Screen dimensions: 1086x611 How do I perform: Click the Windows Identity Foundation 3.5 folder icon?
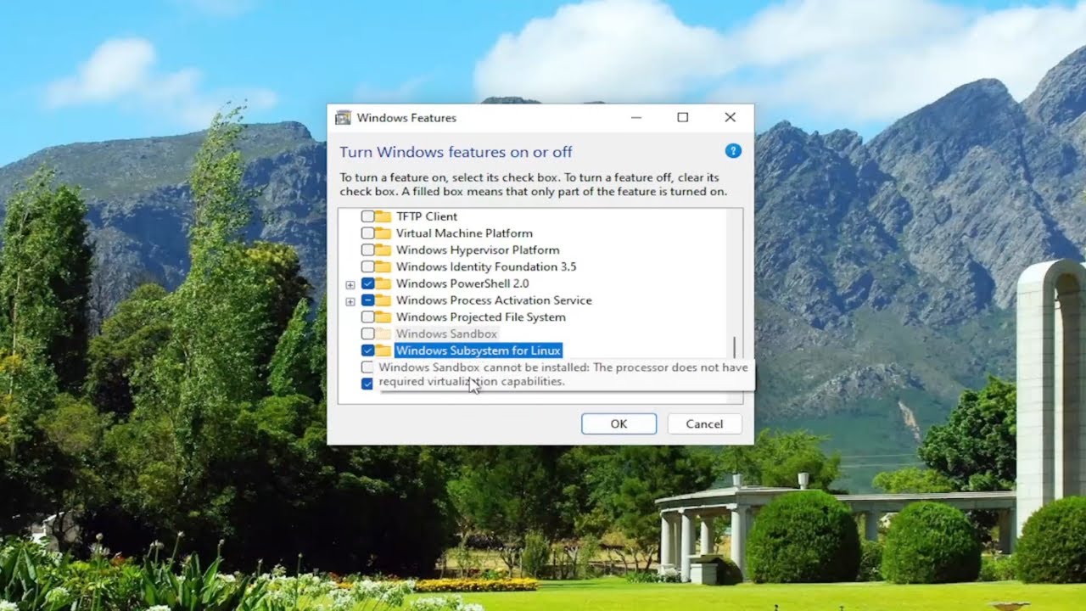coord(383,266)
